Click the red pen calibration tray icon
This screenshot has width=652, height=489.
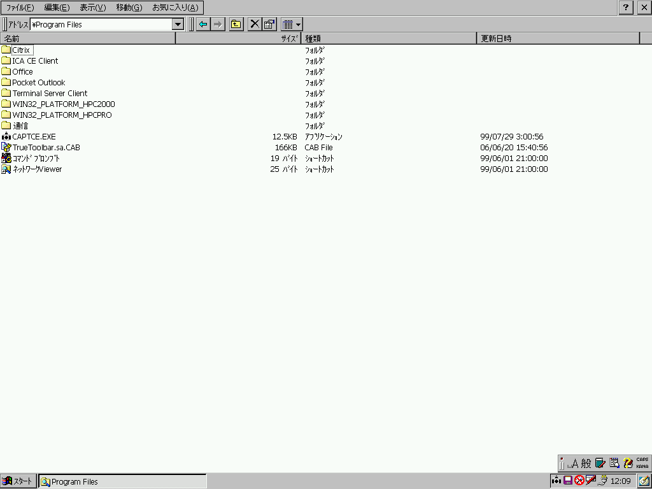pos(591,481)
